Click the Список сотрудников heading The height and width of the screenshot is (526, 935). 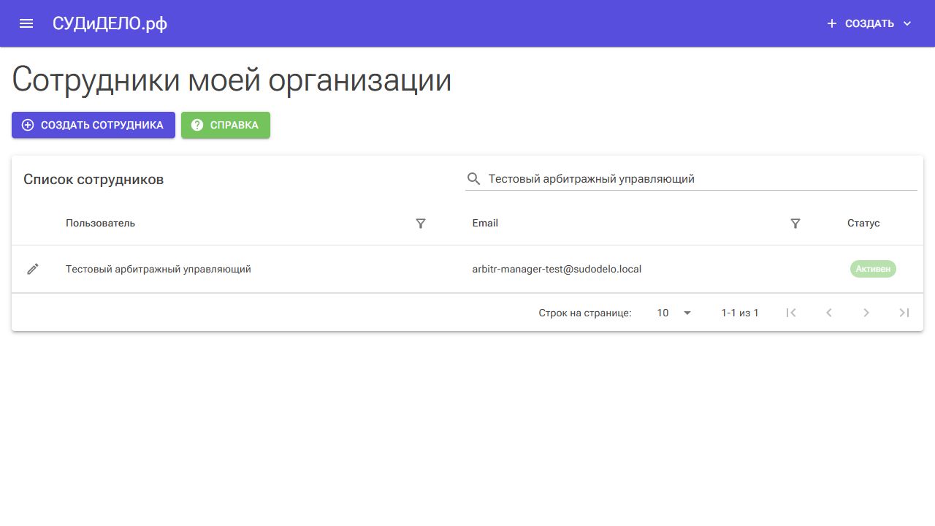point(93,180)
